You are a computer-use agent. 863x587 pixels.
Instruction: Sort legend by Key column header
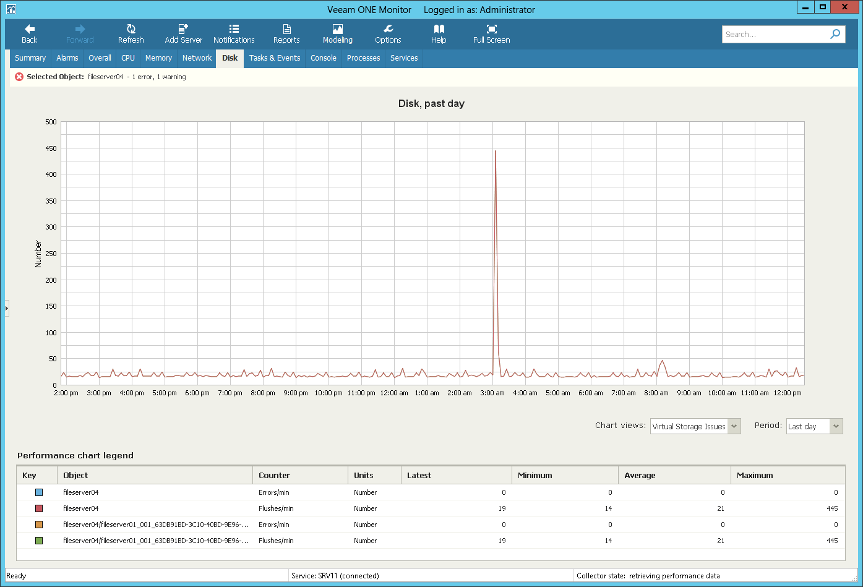[x=37, y=475]
